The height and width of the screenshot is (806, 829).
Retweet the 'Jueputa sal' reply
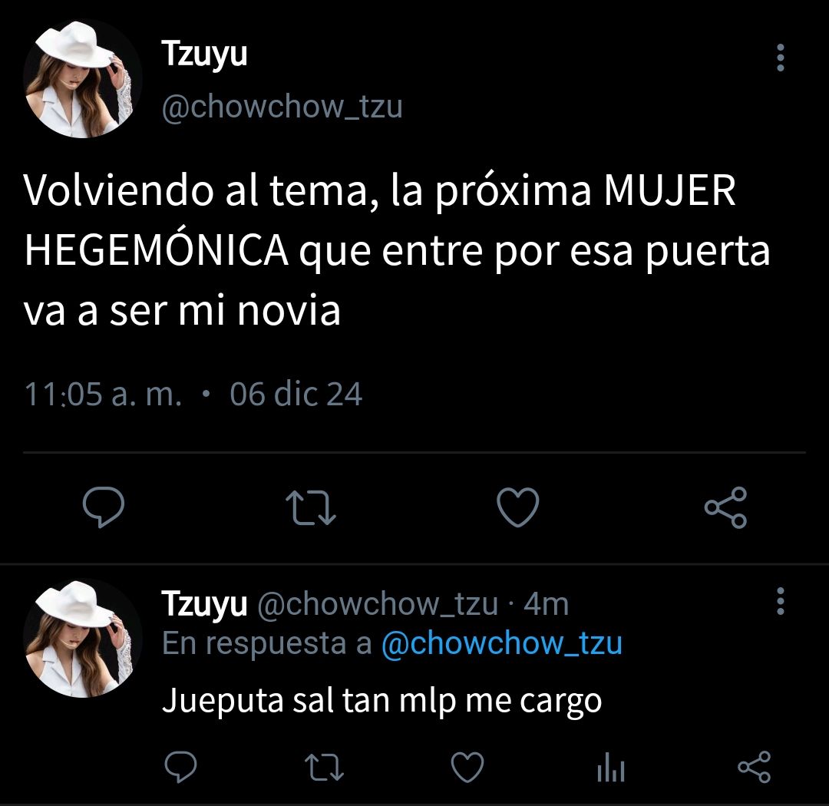[324, 768]
